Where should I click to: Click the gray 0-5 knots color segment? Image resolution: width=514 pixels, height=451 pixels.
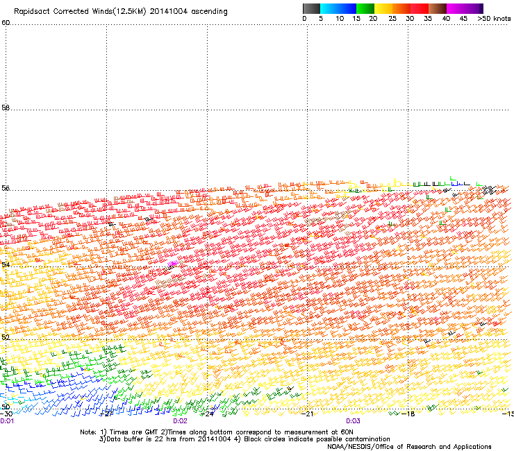tap(311, 8)
